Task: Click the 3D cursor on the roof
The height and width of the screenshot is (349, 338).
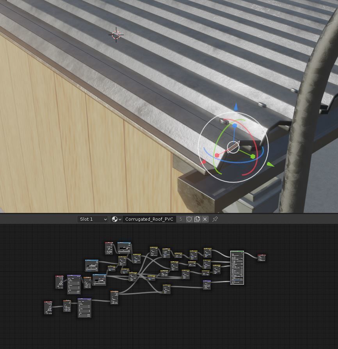Action: tap(116, 35)
